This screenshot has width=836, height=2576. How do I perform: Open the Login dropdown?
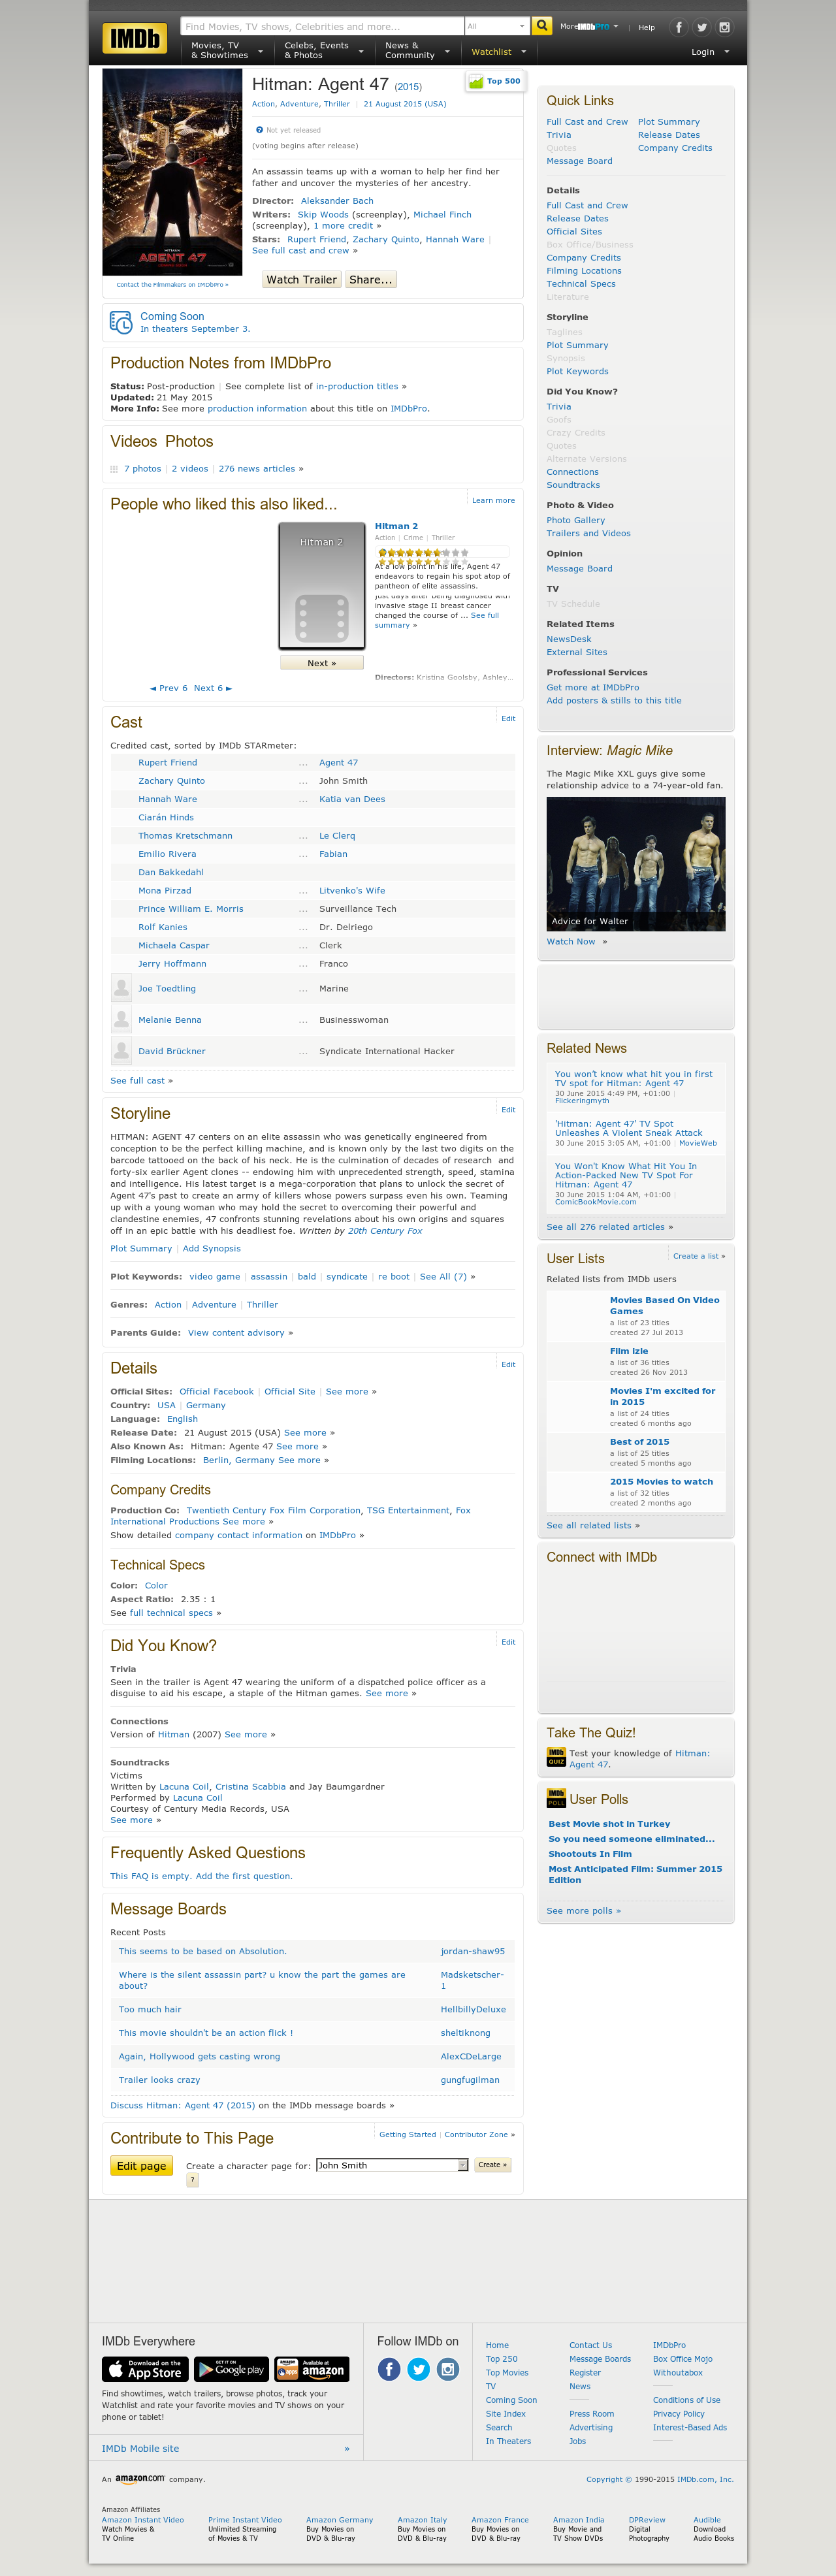710,52
